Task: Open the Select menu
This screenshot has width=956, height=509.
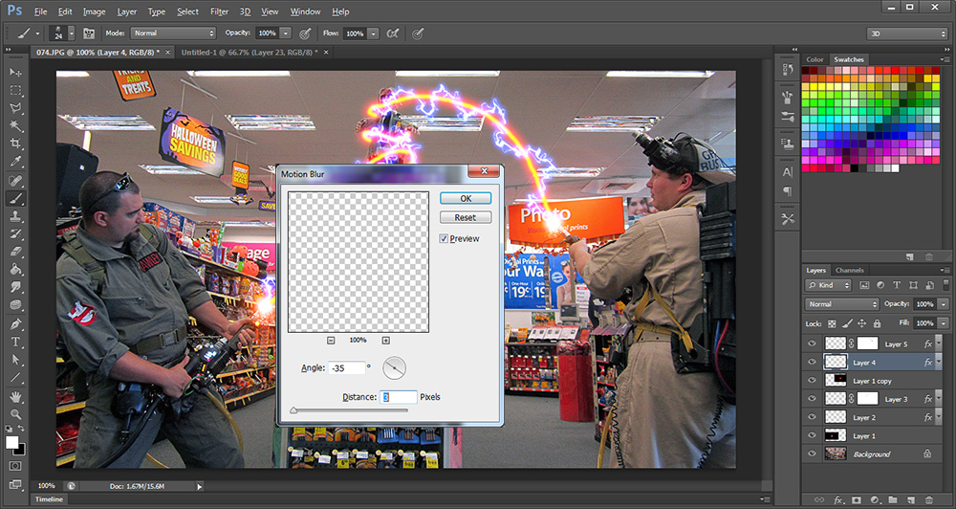Action: 187,11
